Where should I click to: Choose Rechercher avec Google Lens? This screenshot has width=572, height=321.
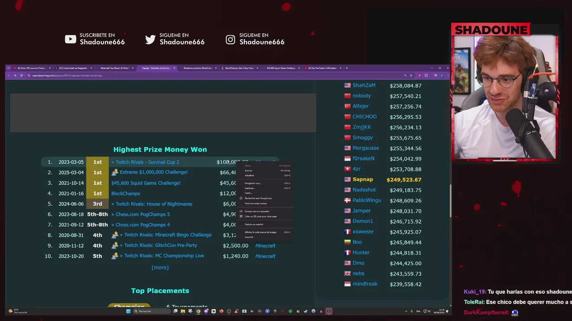pyautogui.click(x=265, y=198)
